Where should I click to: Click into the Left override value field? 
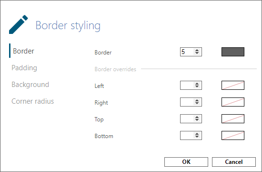click(x=187, y=86)
